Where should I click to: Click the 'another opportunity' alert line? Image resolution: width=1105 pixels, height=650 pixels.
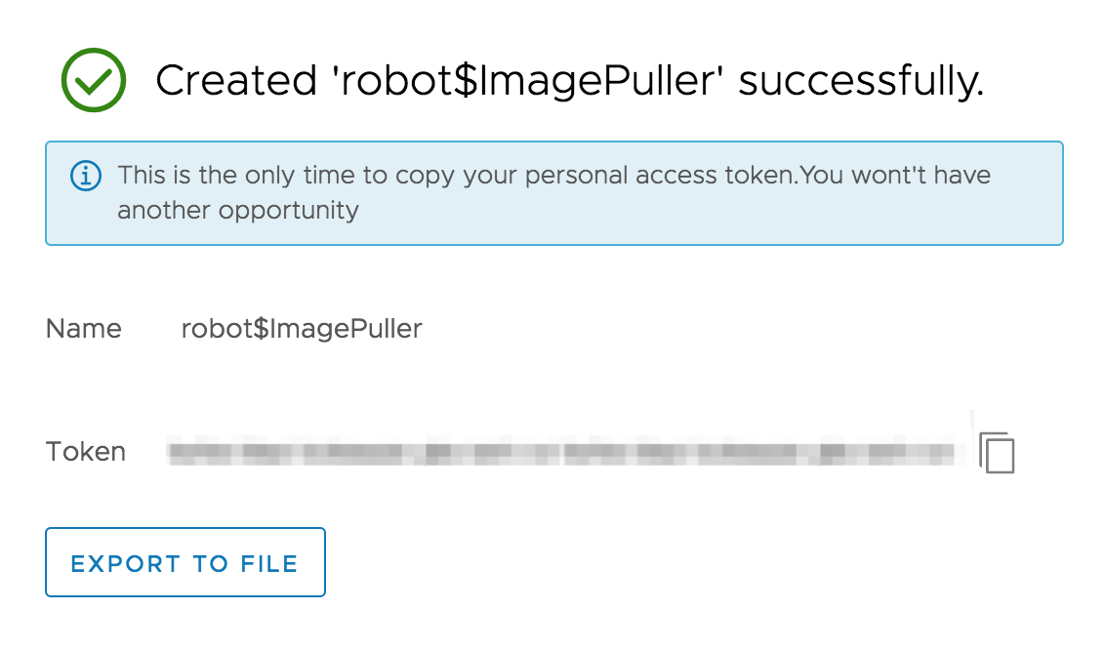pos(238,210)
